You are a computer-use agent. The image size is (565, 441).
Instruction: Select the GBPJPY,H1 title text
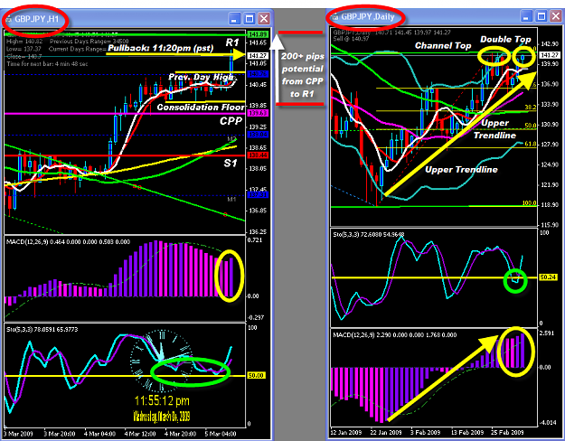click(x=36, y=19)
